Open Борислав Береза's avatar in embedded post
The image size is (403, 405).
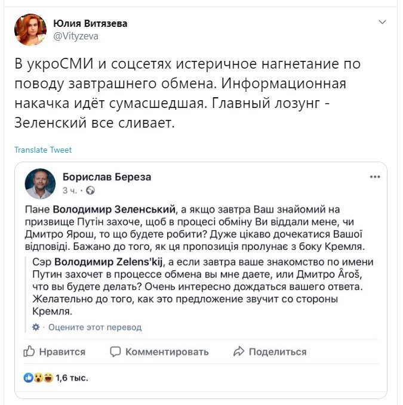pos(40,184)
